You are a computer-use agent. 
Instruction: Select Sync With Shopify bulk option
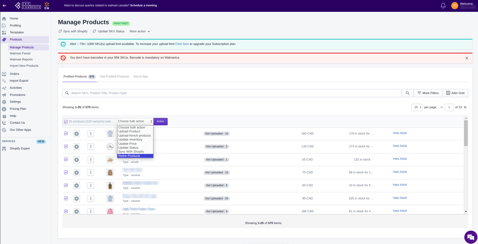(135, 152)
